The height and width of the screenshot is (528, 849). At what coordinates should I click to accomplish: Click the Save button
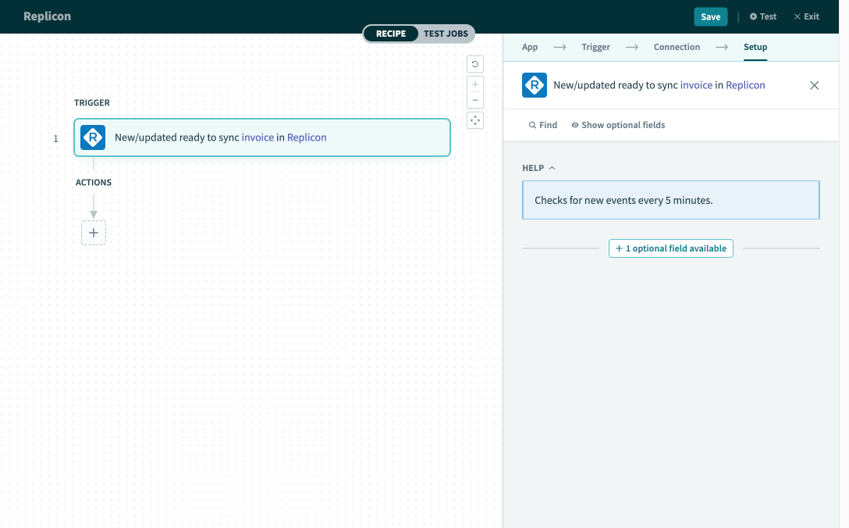(x=710, y=16)
